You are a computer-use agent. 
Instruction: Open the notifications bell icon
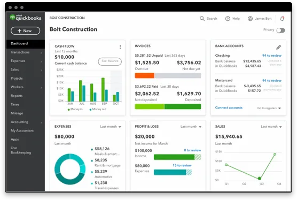282,19
